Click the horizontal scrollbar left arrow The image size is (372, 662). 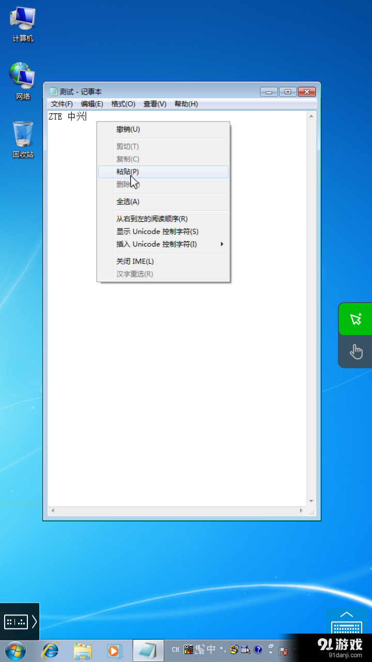pos(52,510)
